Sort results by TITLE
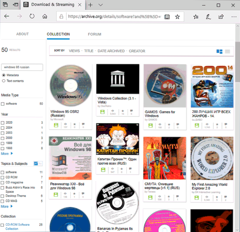 [x=89, y=51]
